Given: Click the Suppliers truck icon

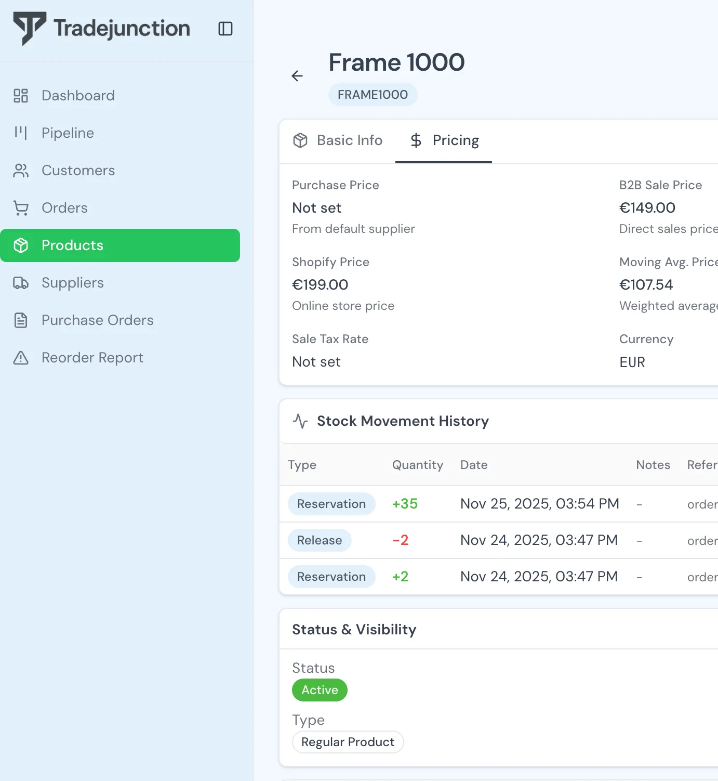Looking at the screenshot, I should (x=21, y=283).
